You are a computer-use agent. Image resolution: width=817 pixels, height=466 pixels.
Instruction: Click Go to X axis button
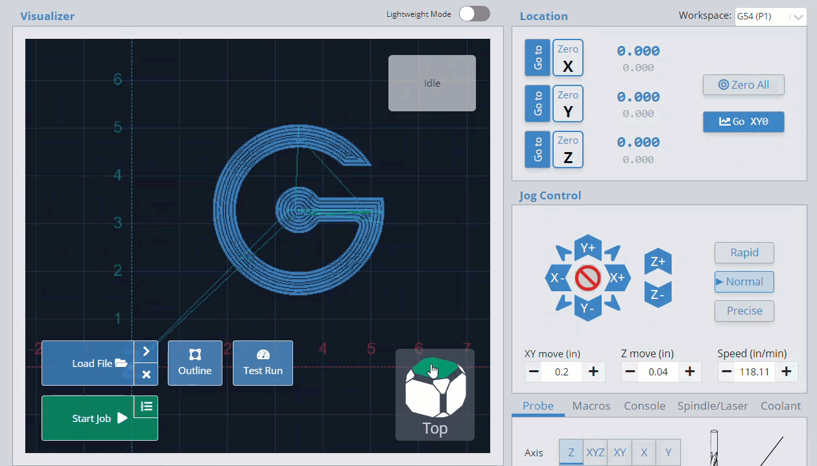click(x=538, y=58)
